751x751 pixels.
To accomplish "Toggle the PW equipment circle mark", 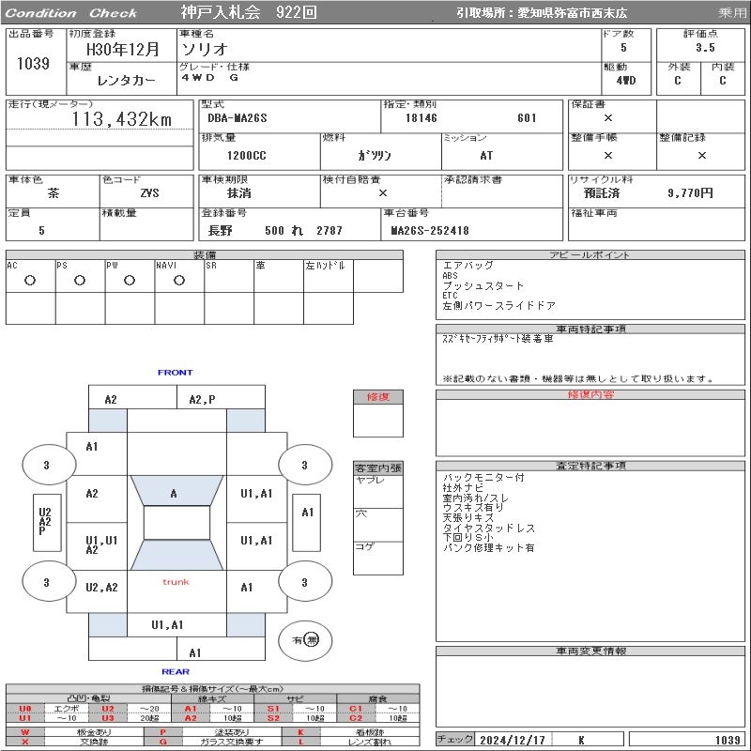I will (x=130, y=280).
